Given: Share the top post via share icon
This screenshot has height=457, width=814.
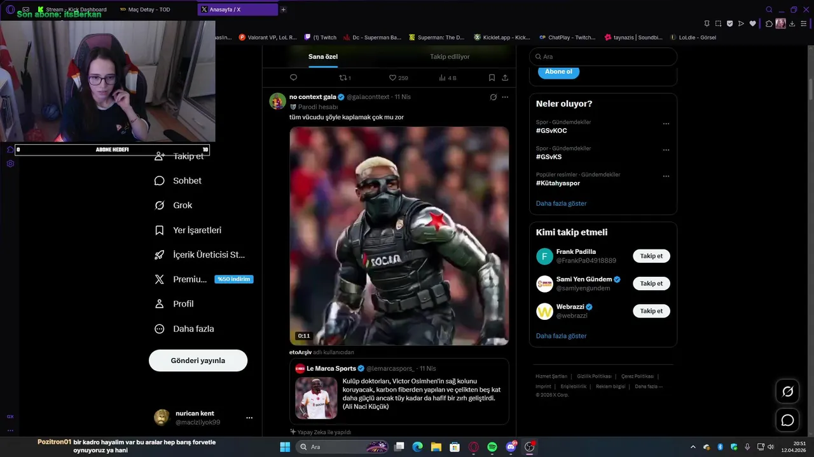Looking at the screenshot, I should [505, 77].
